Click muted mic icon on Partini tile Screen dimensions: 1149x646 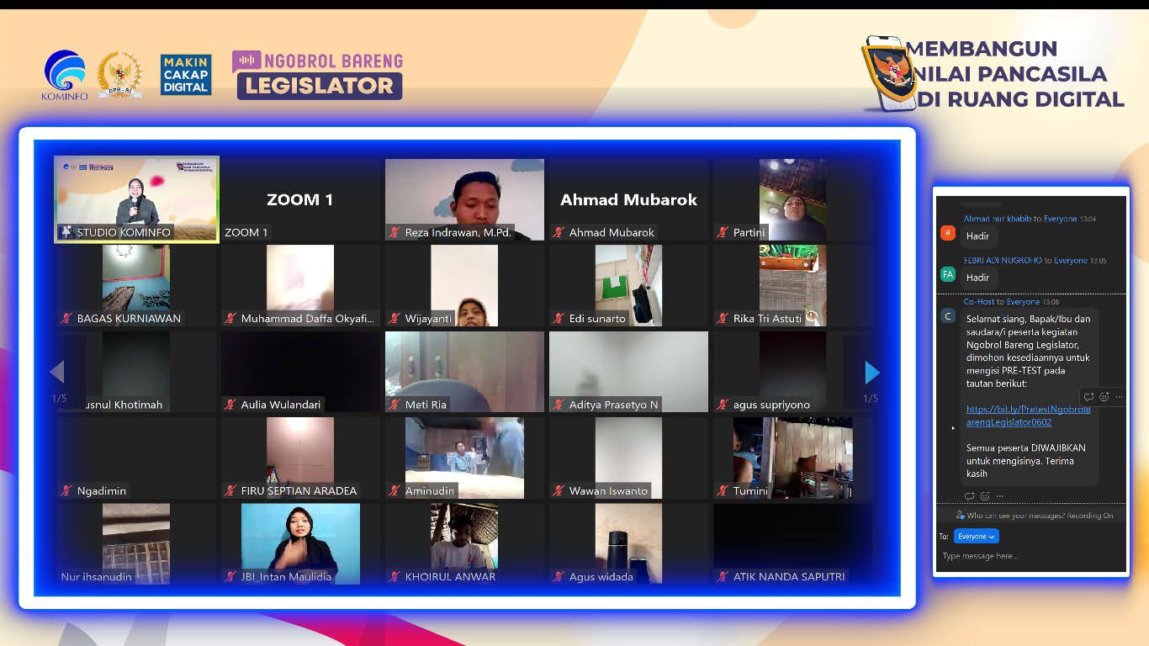click(x=722, y=232)
